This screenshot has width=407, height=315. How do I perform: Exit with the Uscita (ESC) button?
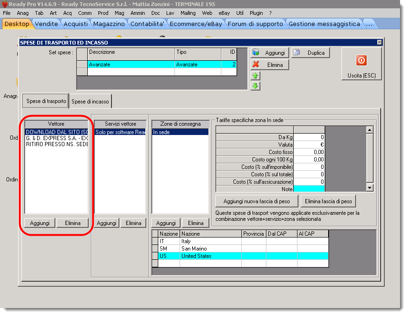click(362, 64)
